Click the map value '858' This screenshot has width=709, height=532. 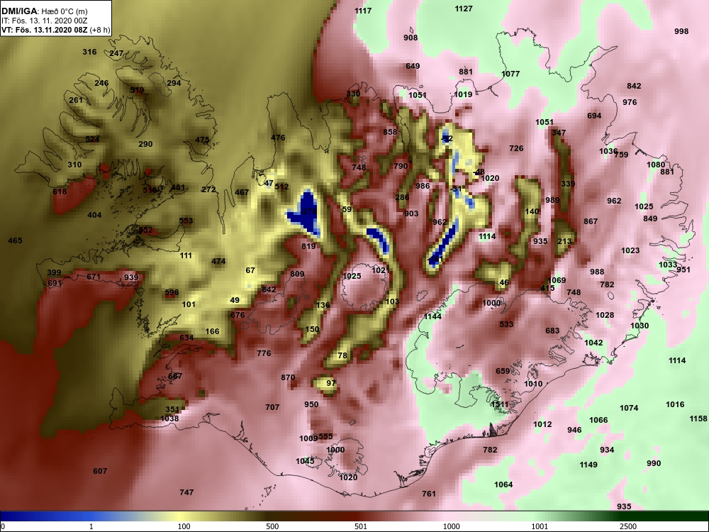390,132
